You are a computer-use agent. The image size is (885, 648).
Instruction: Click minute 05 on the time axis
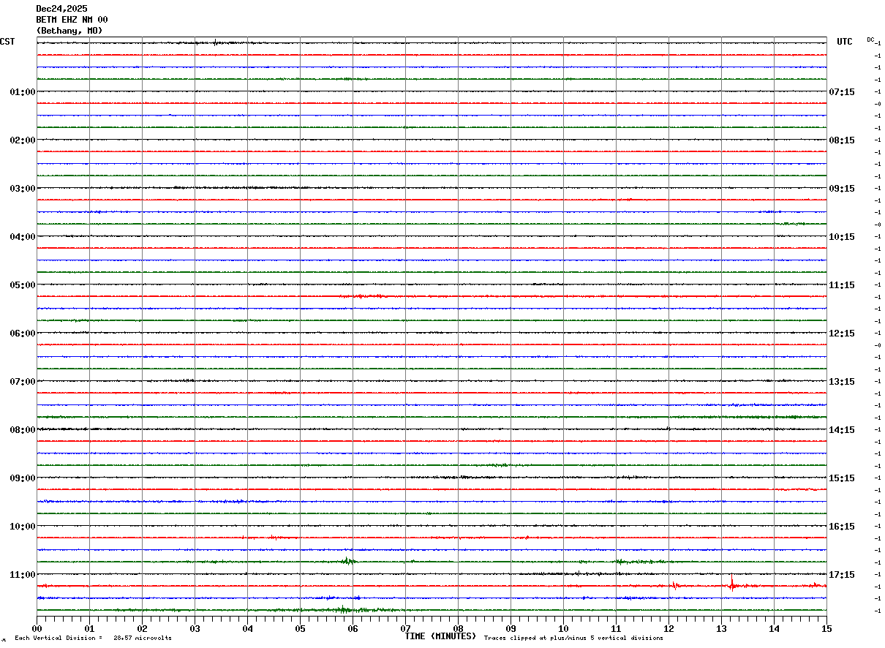[300, 628]
